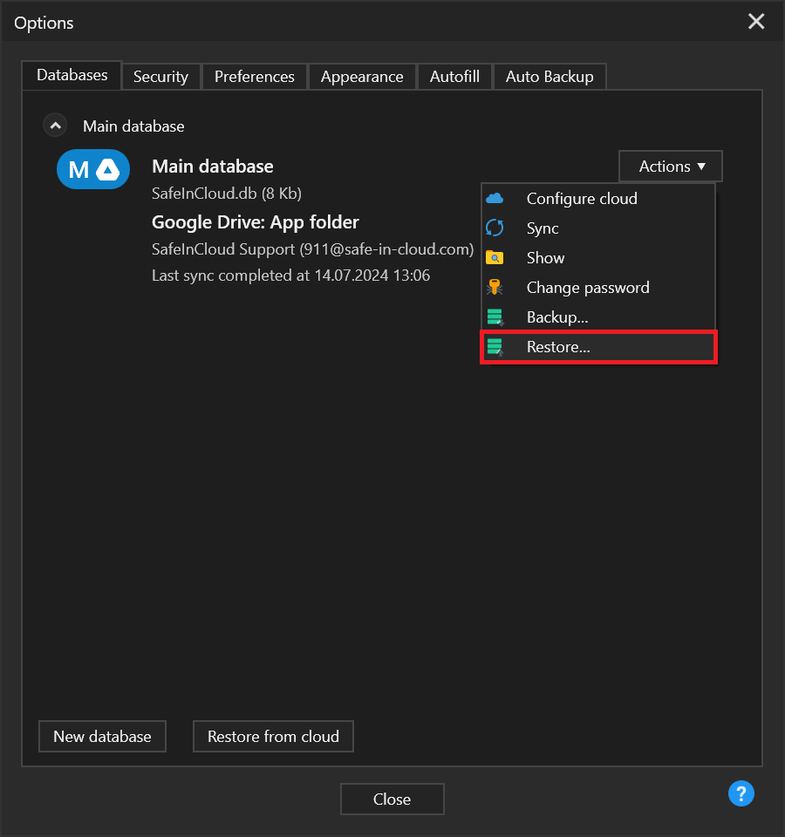785x837 pixels.
Task: Open the Autofill tab
Action: [x=454, y=77]
